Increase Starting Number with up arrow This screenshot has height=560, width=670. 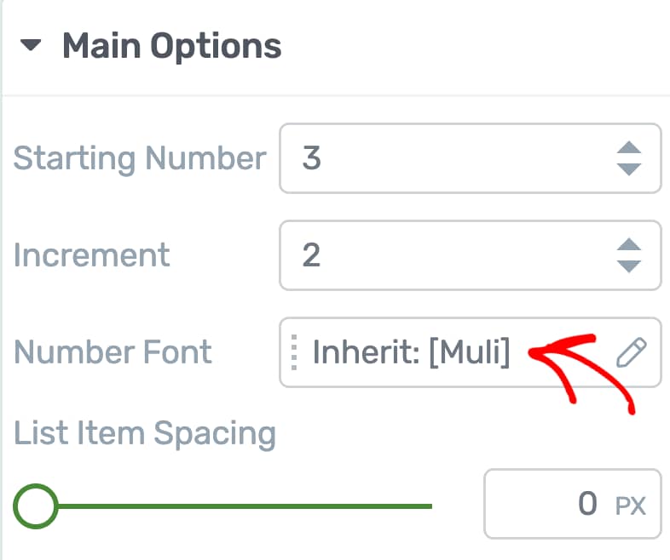pyautogui.click(x=629, y=147)
